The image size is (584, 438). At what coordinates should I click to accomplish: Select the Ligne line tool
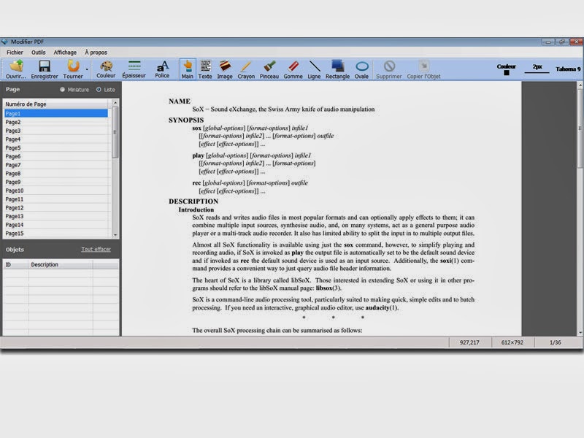(x=315, y=69)
